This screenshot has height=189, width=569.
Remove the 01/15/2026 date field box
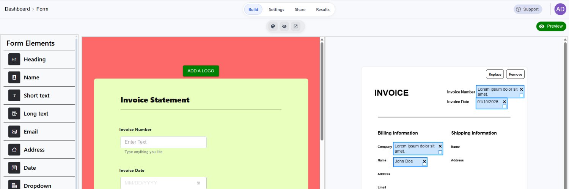(x=505, y=102)
